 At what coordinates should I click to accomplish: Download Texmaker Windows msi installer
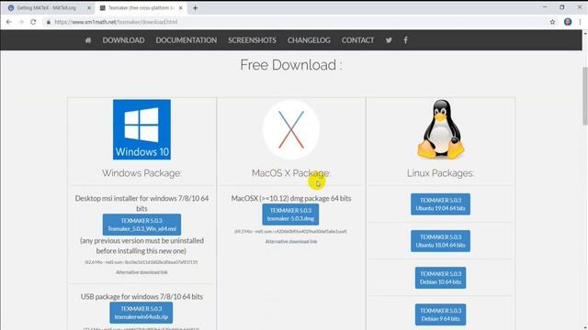(141, 225)
